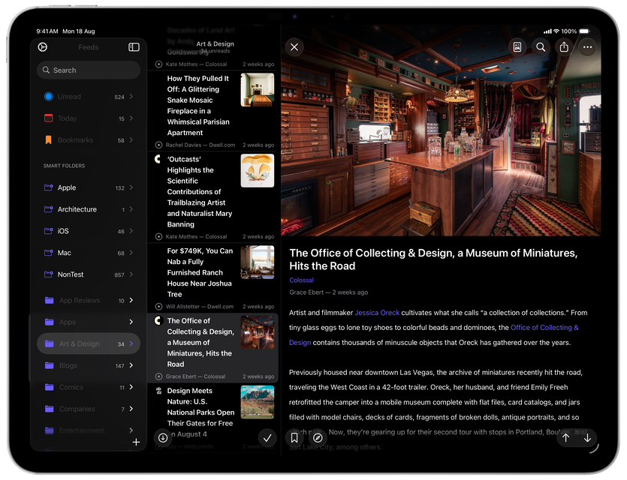Mark all as read with checkmark
This screenshot has width=627, height=480.
(267, 438)
